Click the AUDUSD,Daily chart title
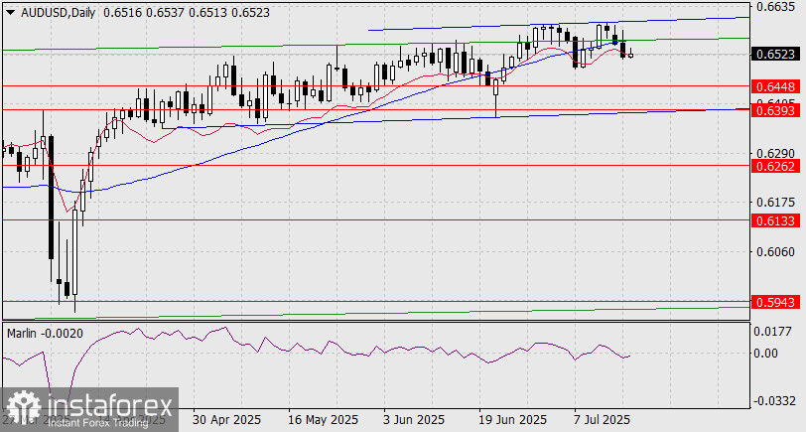Viewport: 806px width, 432px height. [59, 13]
